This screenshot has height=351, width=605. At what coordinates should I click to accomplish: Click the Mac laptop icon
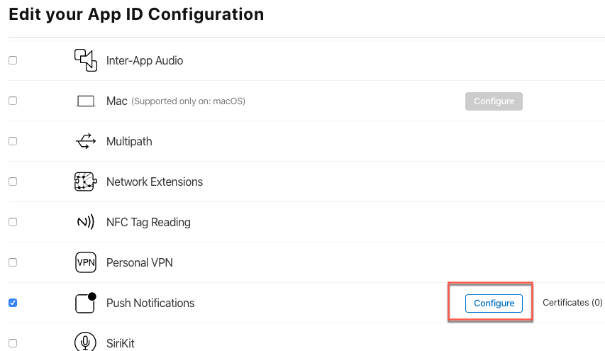[x=86, y=101]
